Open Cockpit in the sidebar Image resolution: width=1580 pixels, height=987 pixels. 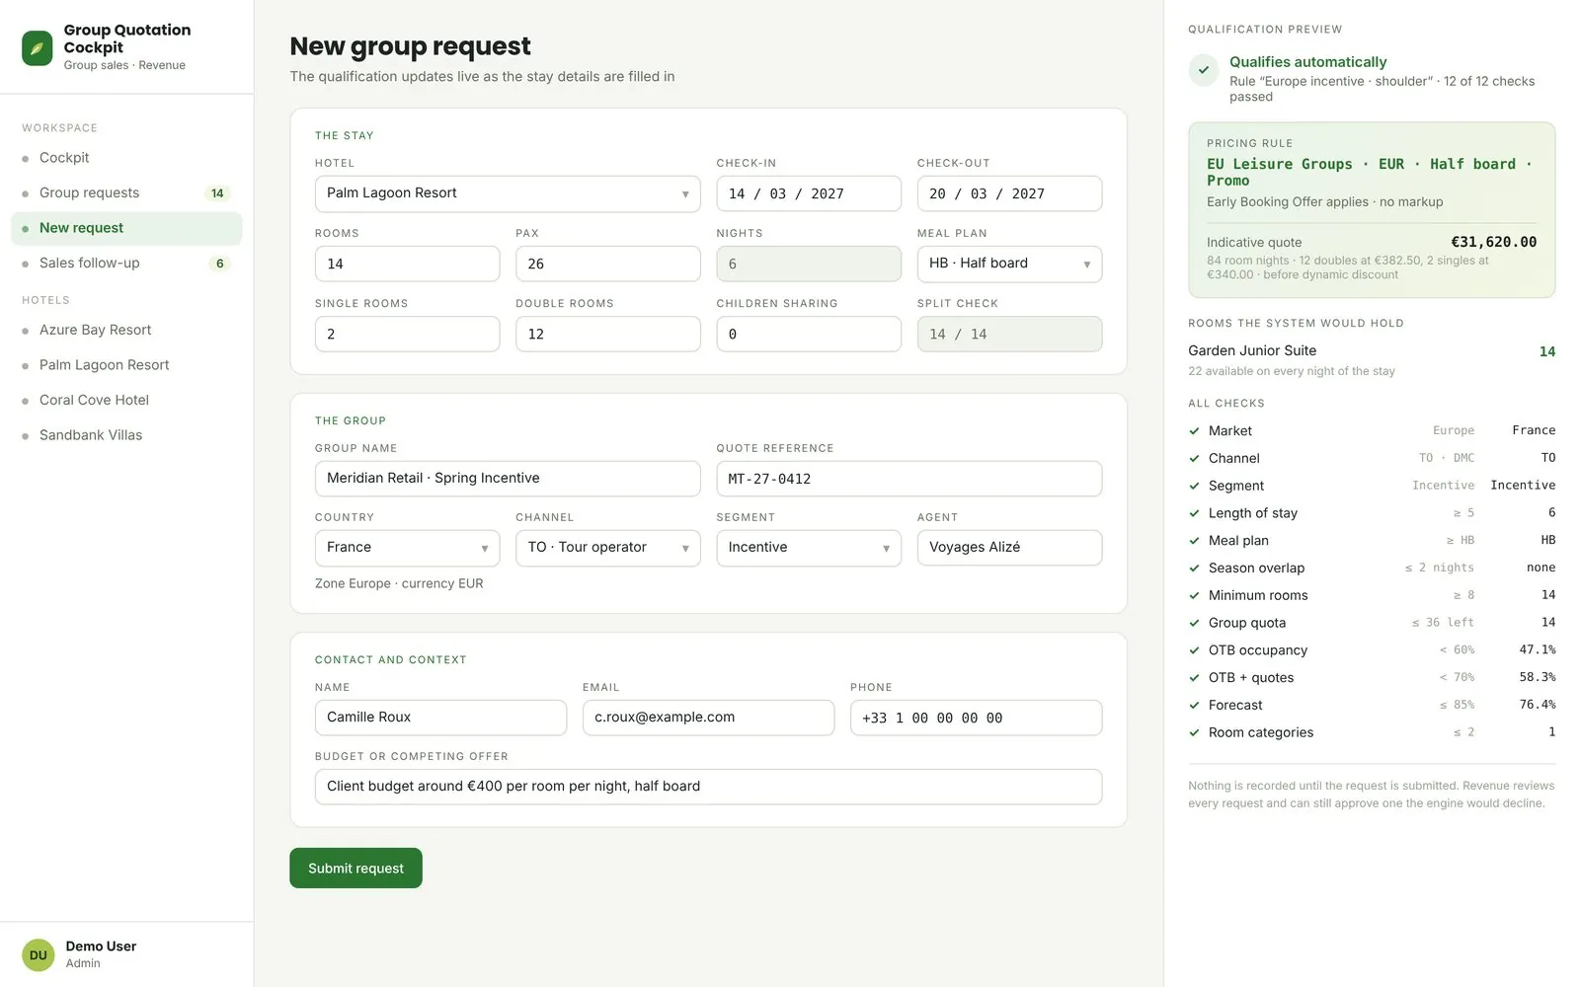pos(126,158)
